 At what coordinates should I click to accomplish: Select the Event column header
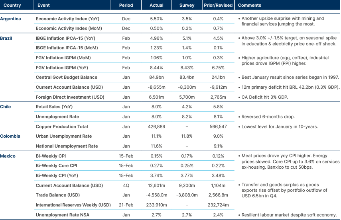point(43,6)
